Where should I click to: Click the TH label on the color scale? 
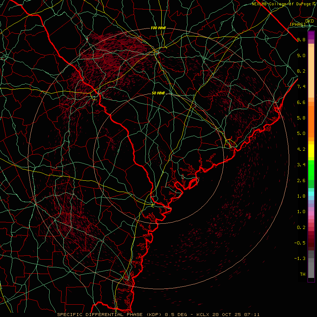tap(303, 274)
